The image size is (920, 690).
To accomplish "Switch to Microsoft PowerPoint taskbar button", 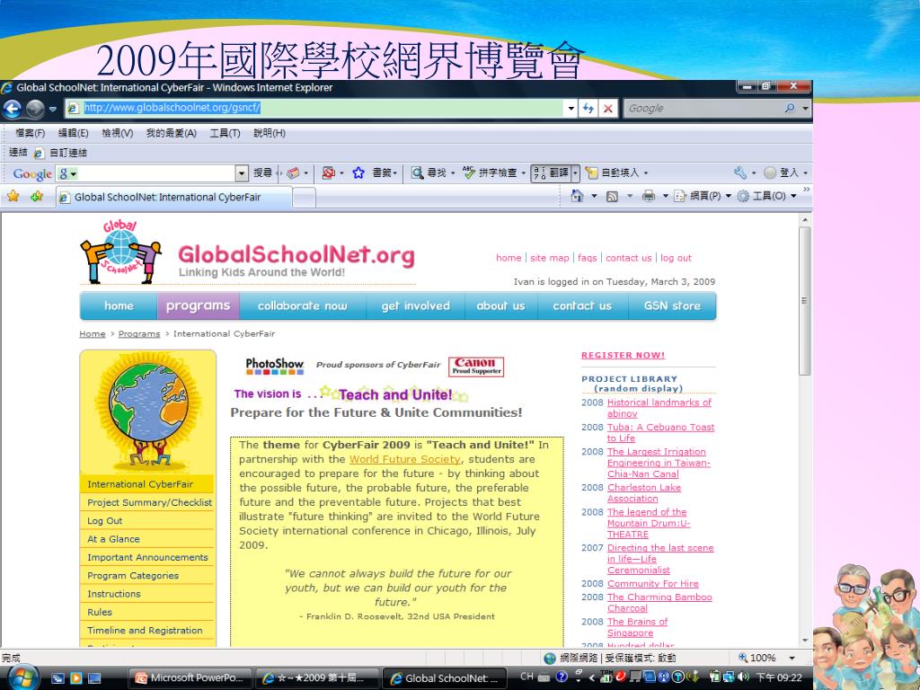I will coord(190,677).
